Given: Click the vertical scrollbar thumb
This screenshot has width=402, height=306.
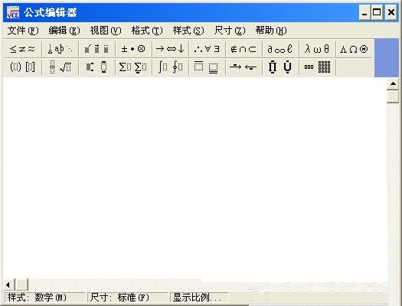Looking at the screenshot, I should coord(393,96).
